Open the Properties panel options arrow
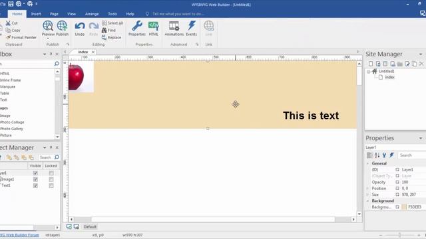426x239 pixels. [421, 138]
